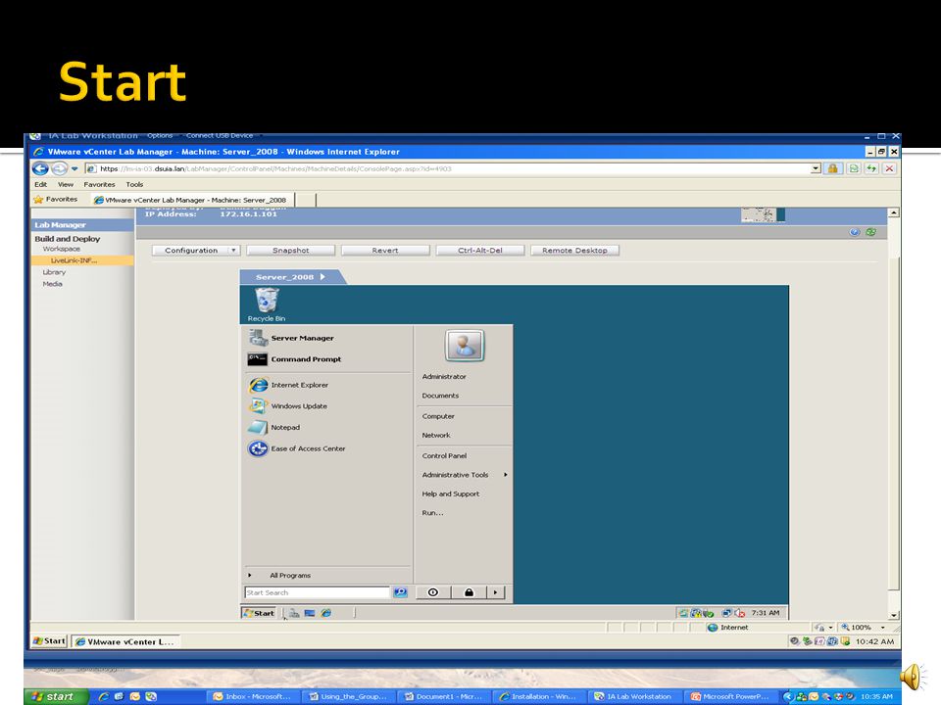Click the outer XP Start button
The width and height of the screenshot is (941, 705).
[55, 696]
